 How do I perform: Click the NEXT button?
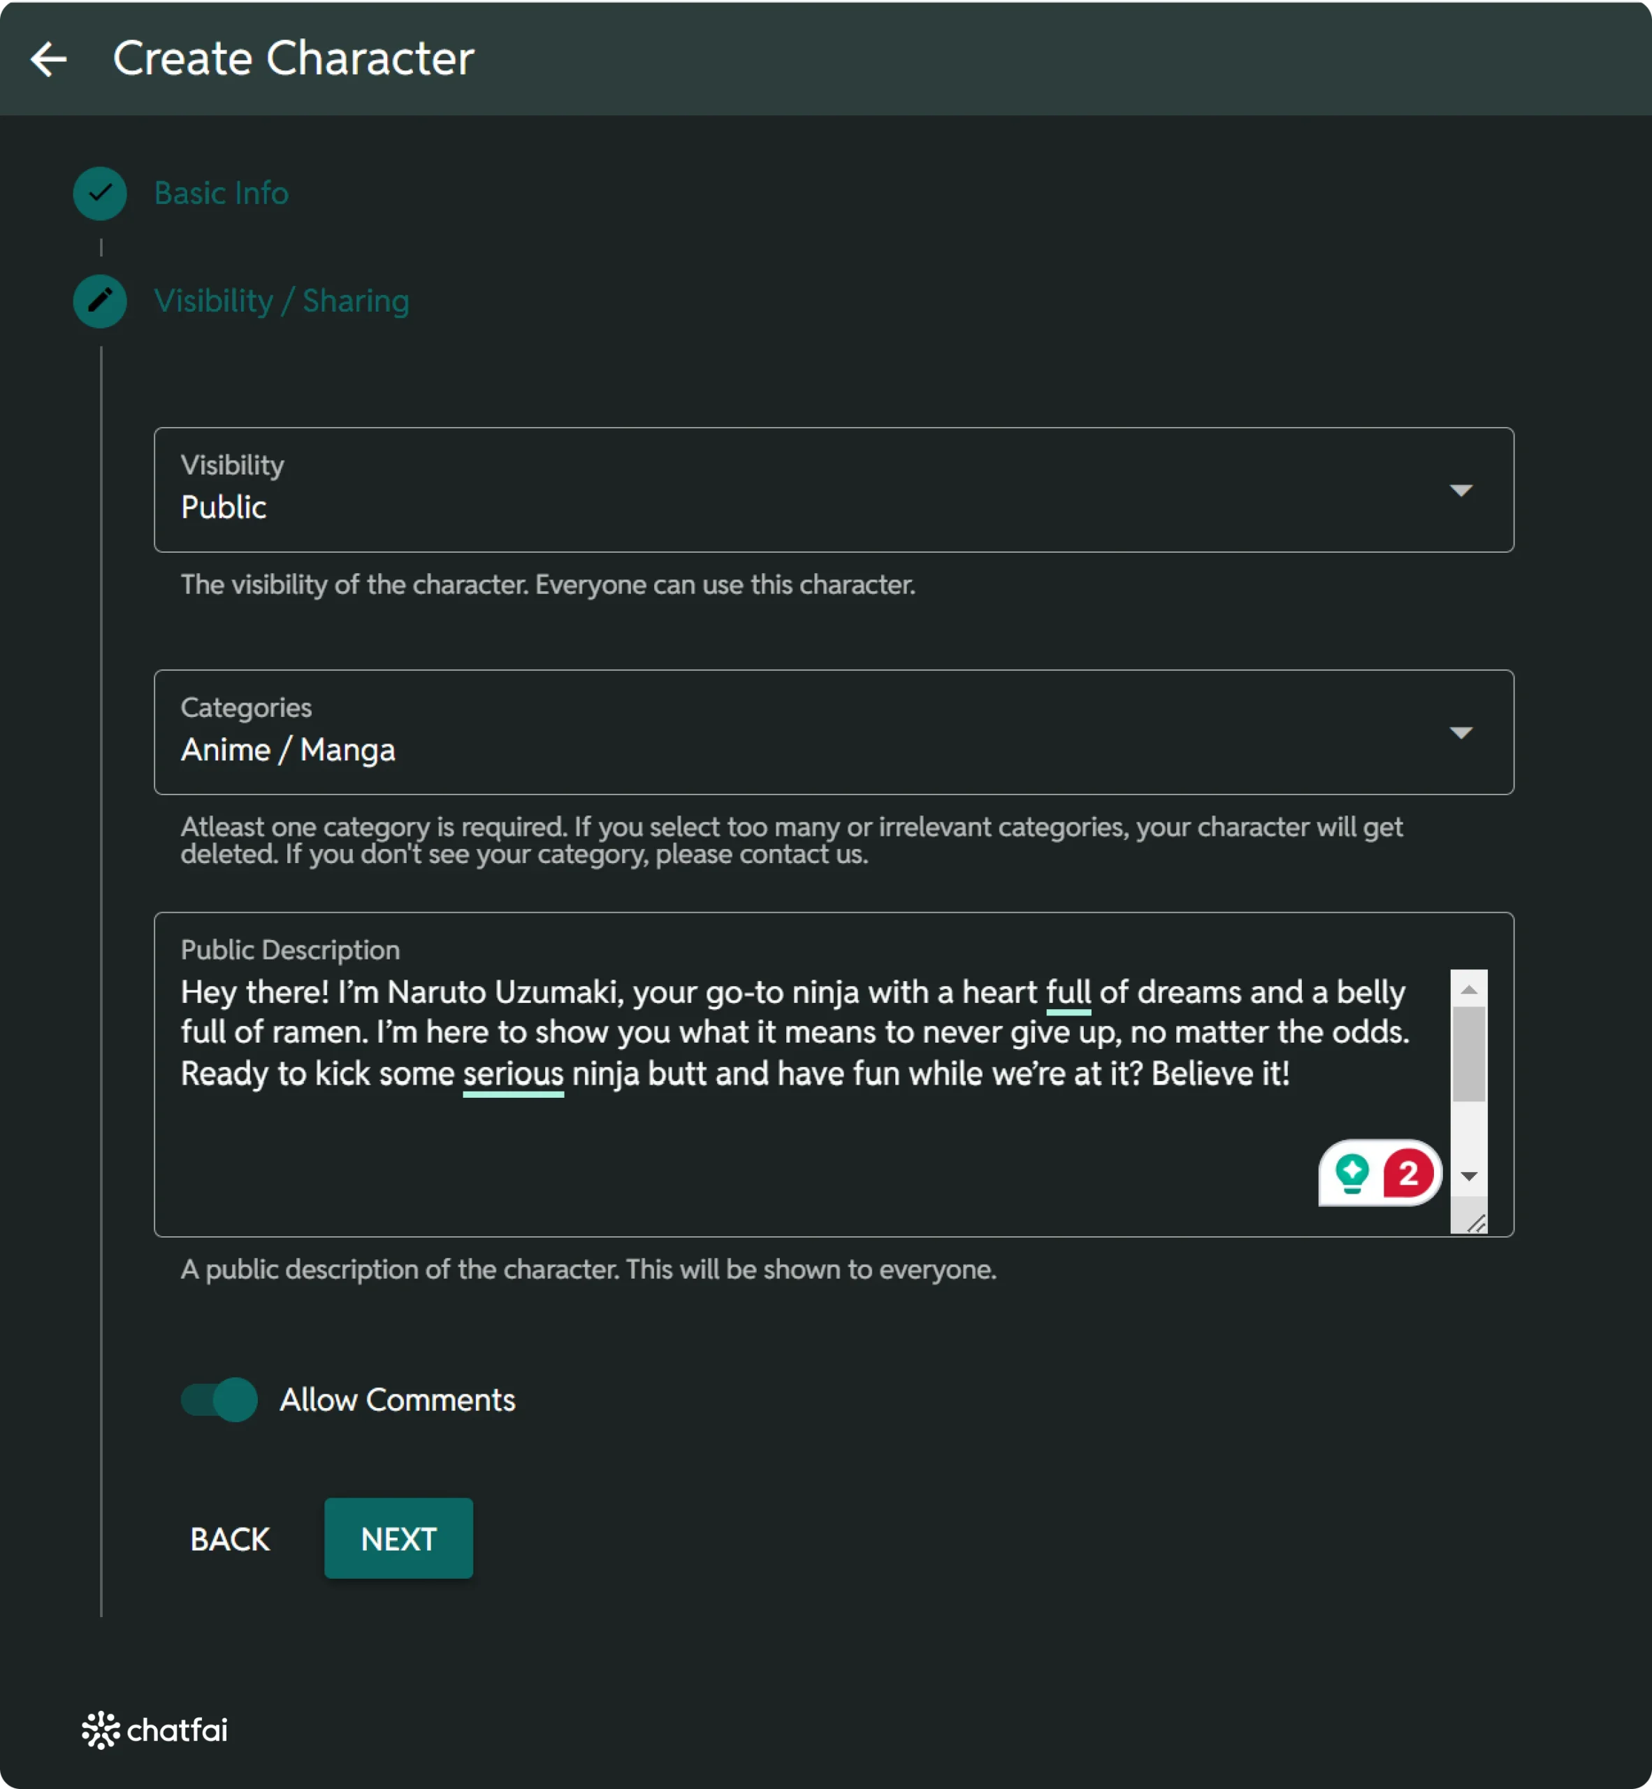[x=399, y=1539]
